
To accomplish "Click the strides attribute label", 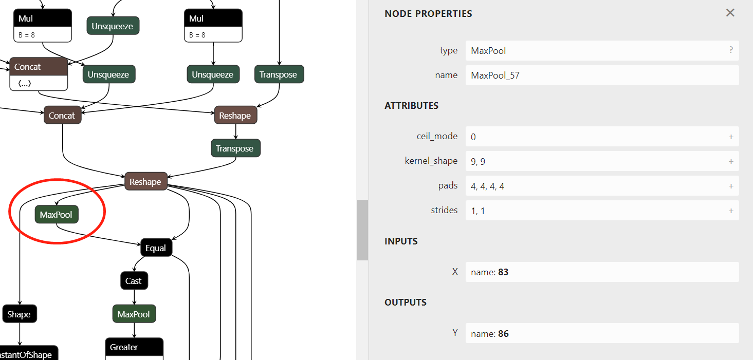I will pyautogui.click(x=444, y=210).
